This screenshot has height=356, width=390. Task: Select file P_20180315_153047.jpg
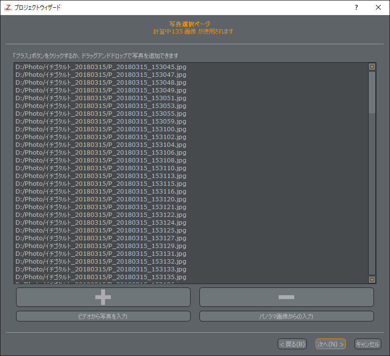[x=191, y=74]
